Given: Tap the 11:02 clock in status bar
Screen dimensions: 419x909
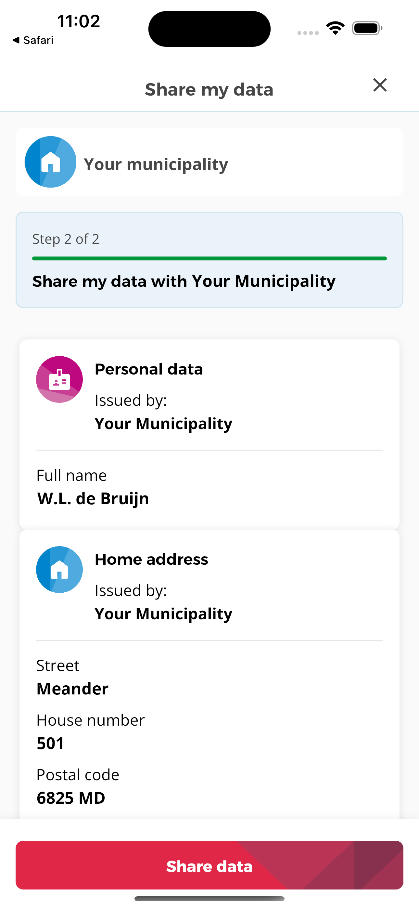Looking at the screenshot, I should [79, 21].
